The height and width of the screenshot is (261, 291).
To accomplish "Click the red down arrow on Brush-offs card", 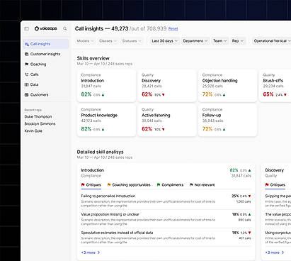I will click(x=285, y=95).
